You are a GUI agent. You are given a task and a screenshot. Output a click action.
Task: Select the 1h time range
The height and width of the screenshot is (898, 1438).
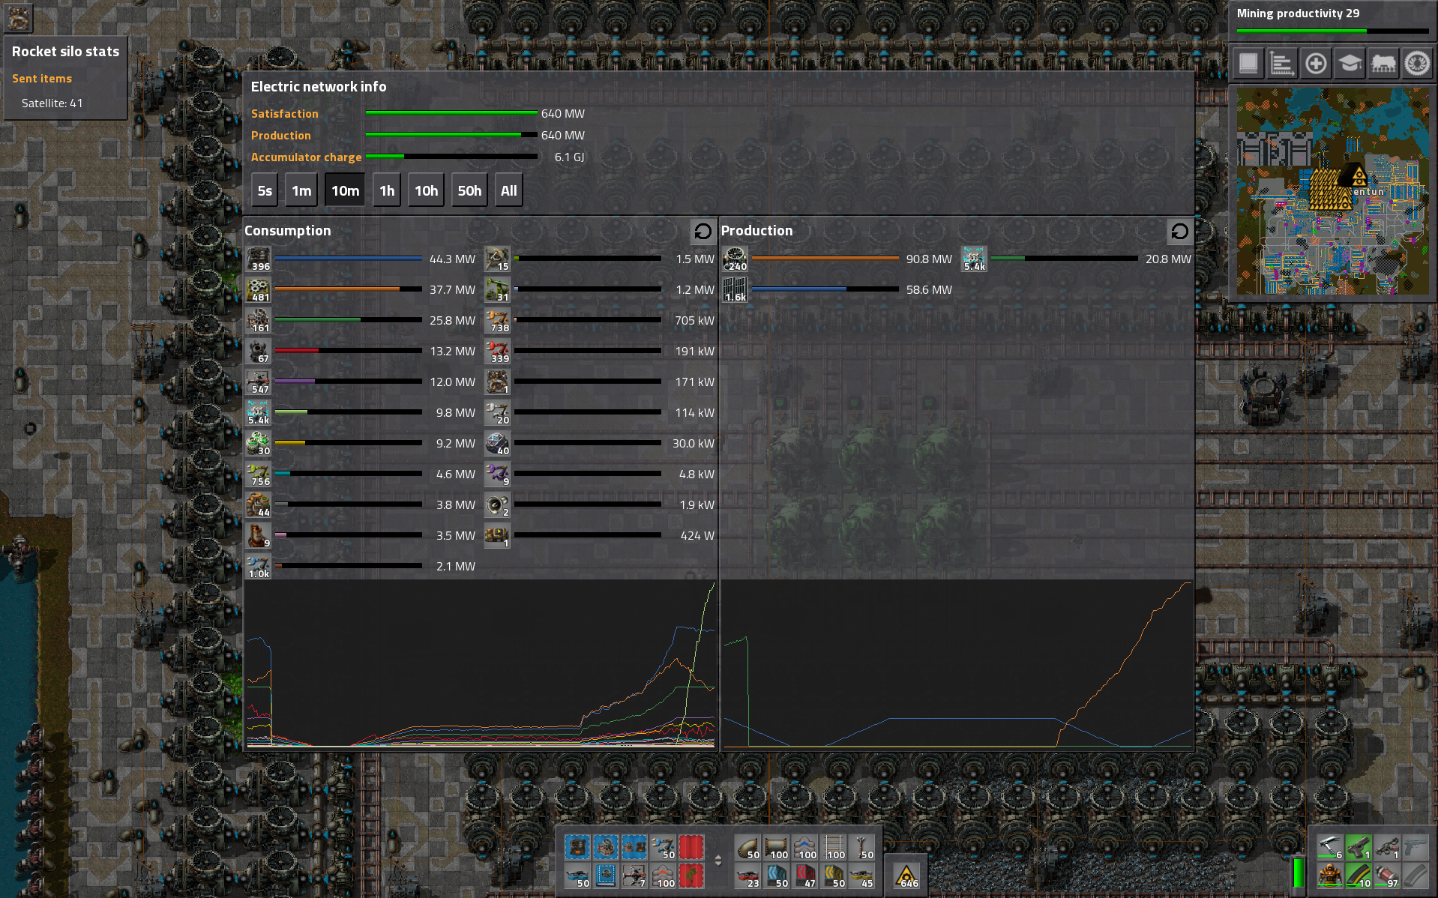click(x=387, y=190)
